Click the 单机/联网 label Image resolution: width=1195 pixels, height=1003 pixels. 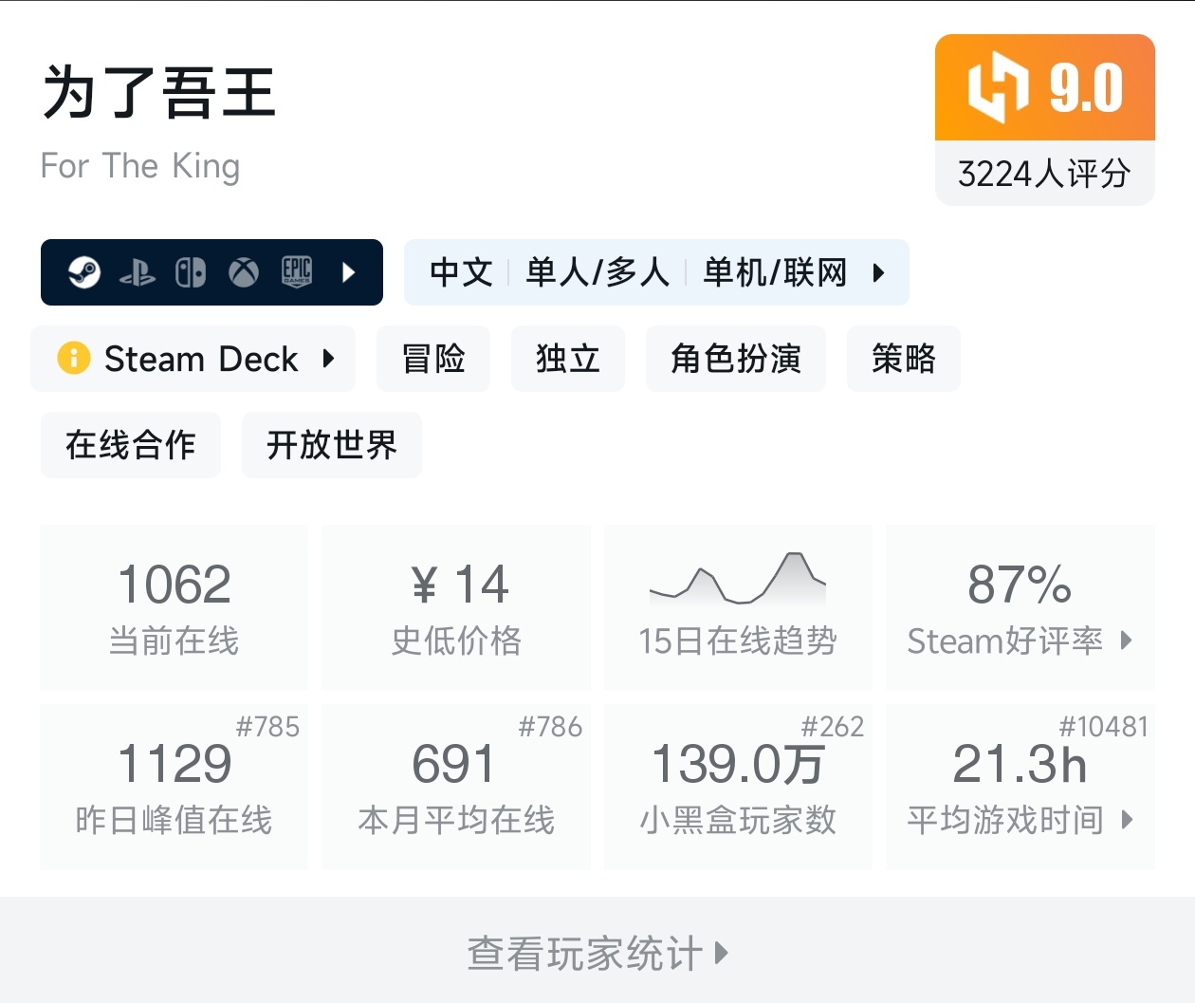(775, 273)
